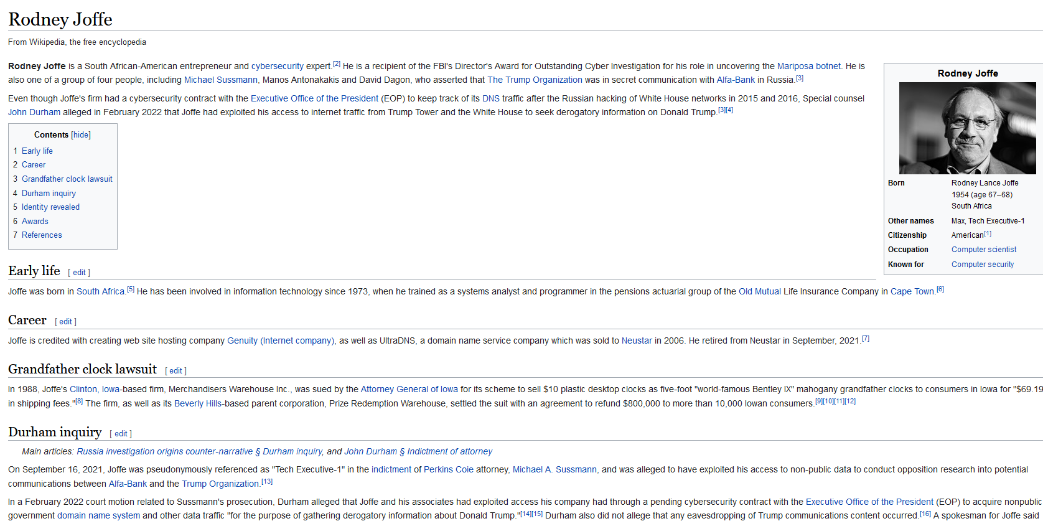This screenshot has width=1043, height=521.
Task: Go to Grandfather clock lawsuit contents entry
Action: coord(67,179)
